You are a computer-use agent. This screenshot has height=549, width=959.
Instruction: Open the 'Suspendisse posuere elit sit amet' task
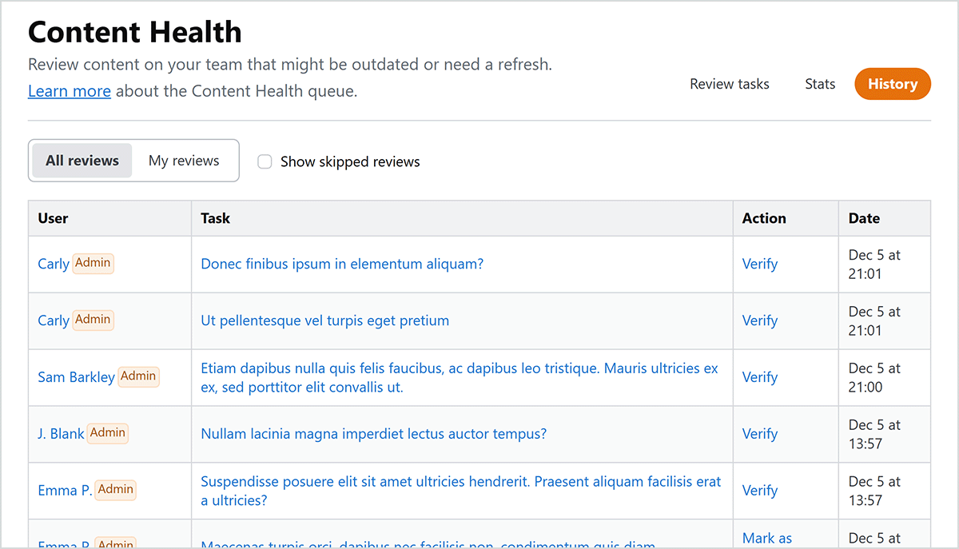tap(460, 482)
